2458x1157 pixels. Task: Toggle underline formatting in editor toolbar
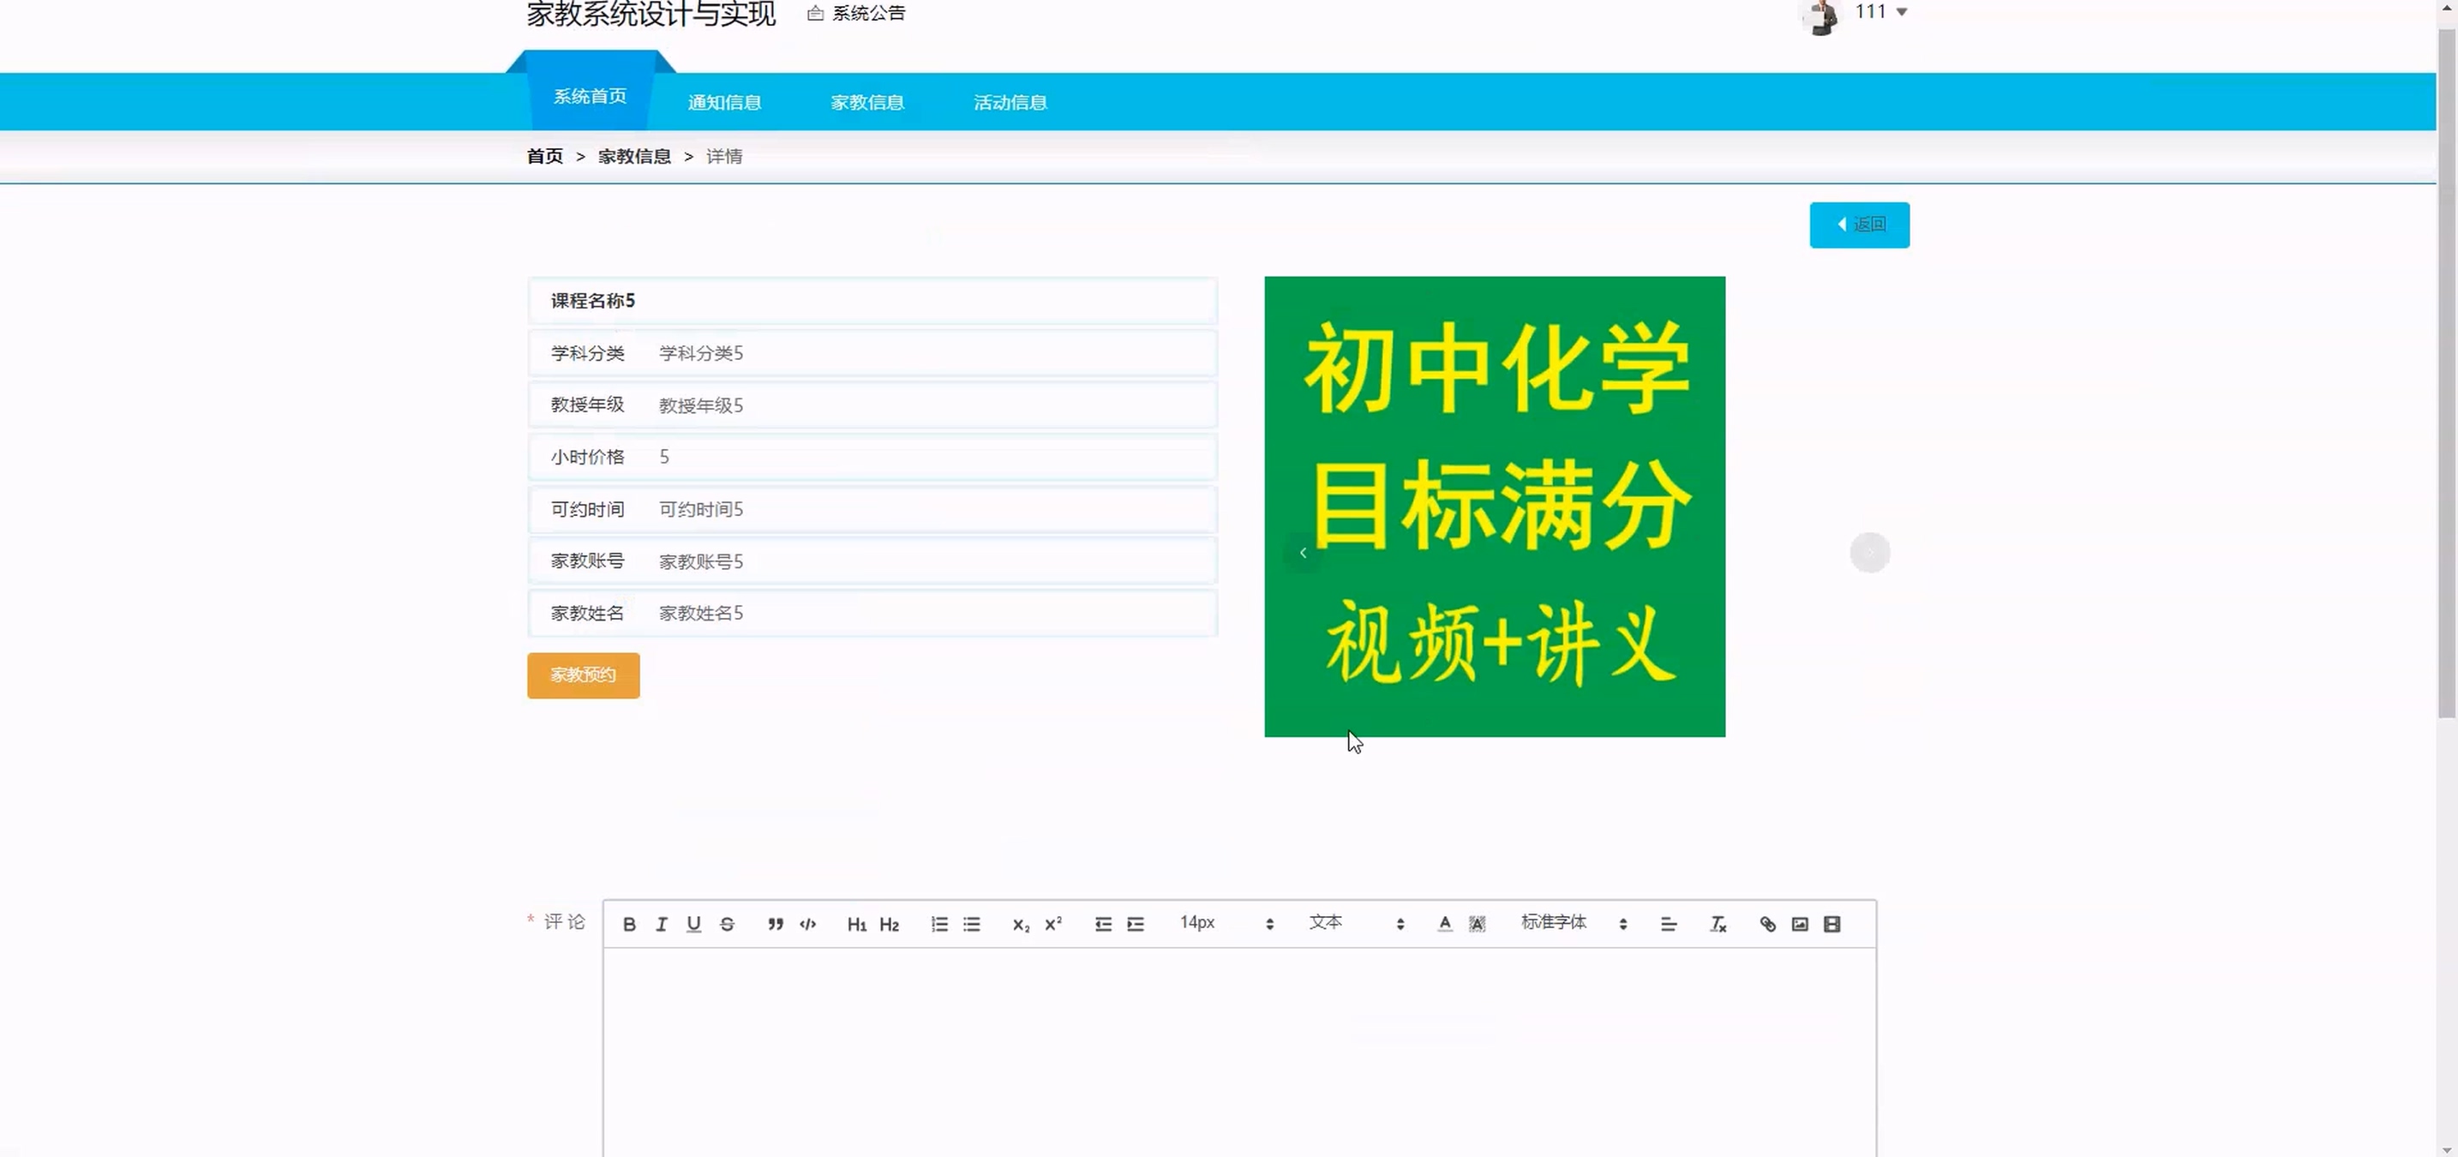(x=693, y=923)
